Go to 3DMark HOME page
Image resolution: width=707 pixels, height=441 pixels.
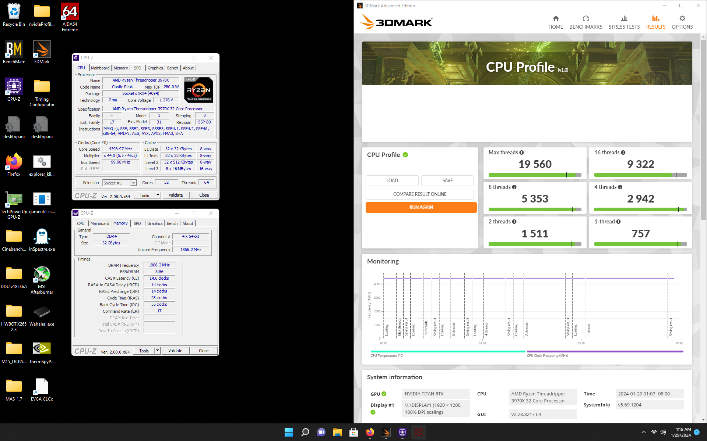click(x=556, y=22)
